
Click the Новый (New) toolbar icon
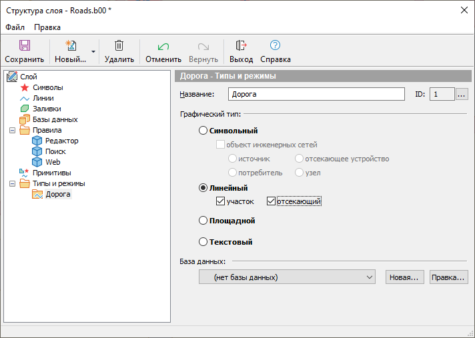pyautogui.click(x=70, y=46)
